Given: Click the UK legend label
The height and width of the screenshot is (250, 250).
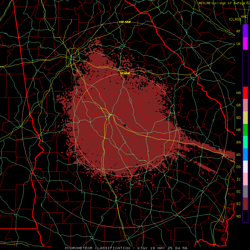Looking at the screenshot, I should [238, 44].
